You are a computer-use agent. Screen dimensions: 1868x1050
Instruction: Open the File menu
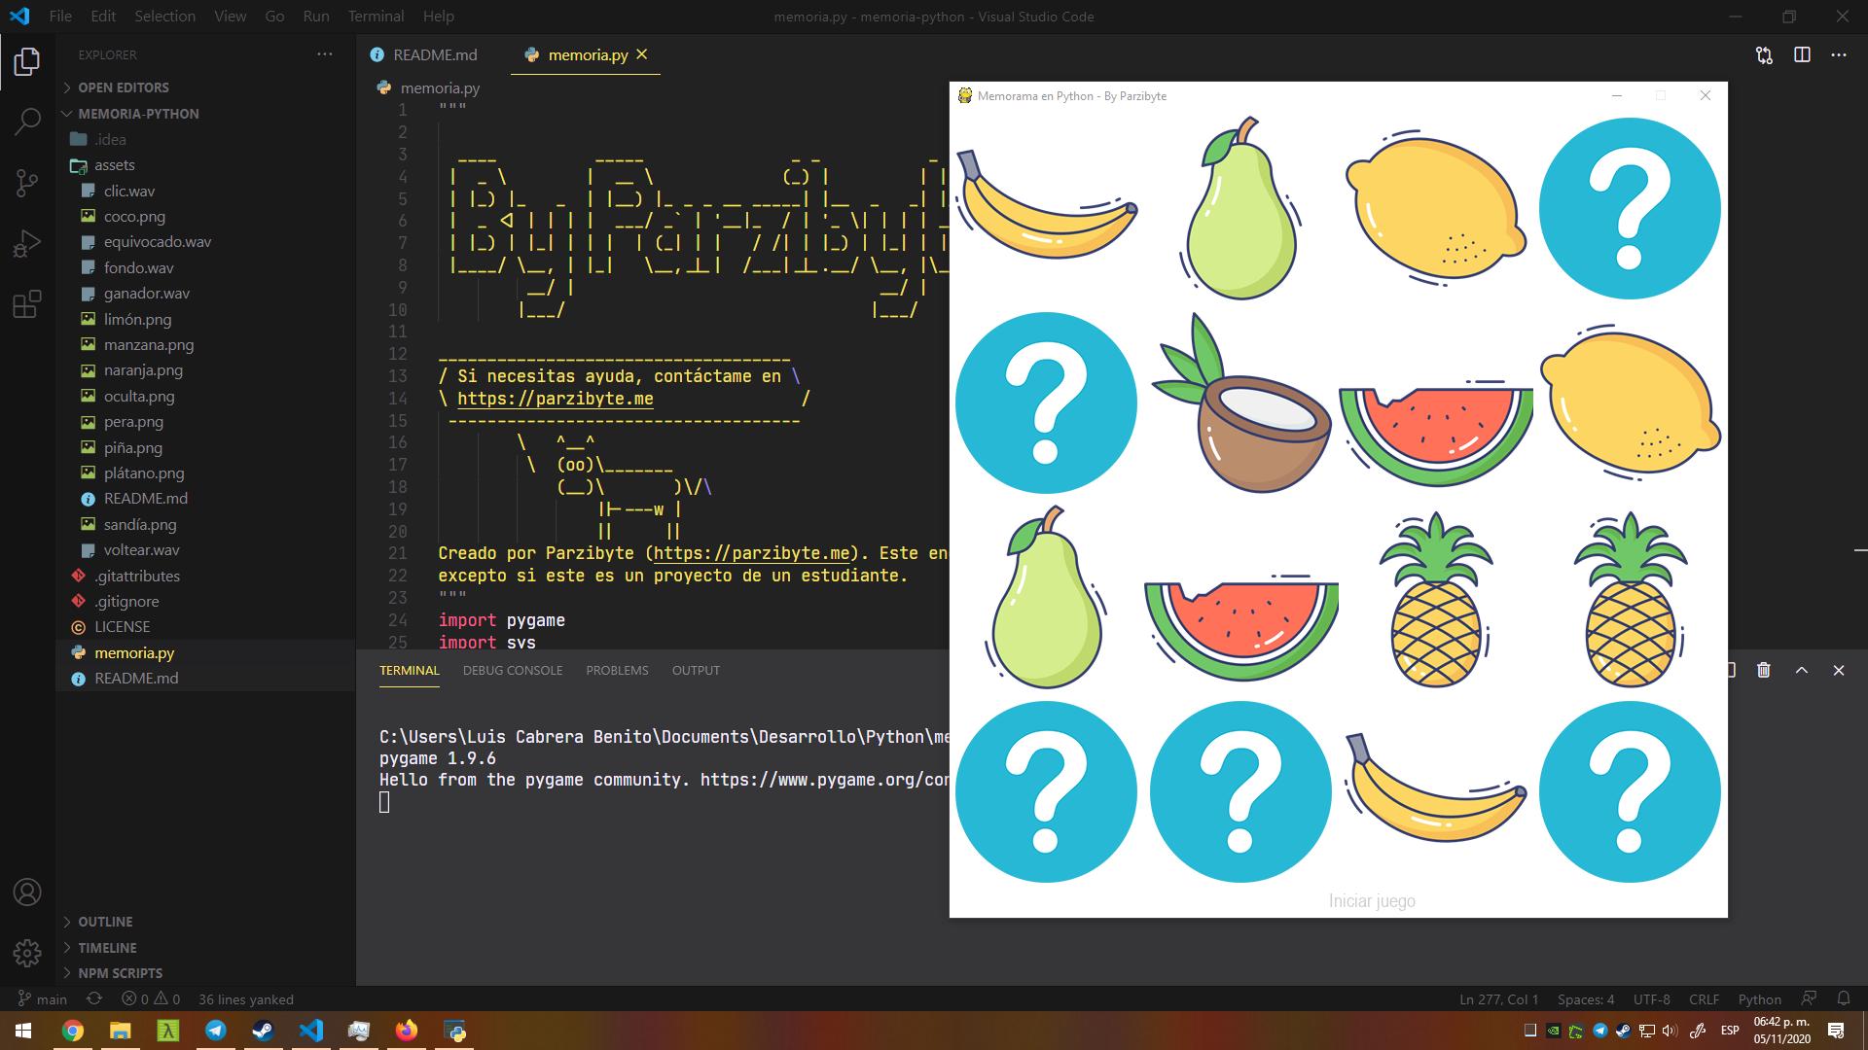click(60, 17)
